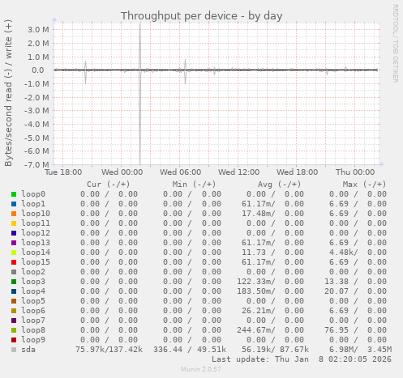Click the Tue 18:00 x-axis label
The image size is (403, 378).
pos(63,172)
